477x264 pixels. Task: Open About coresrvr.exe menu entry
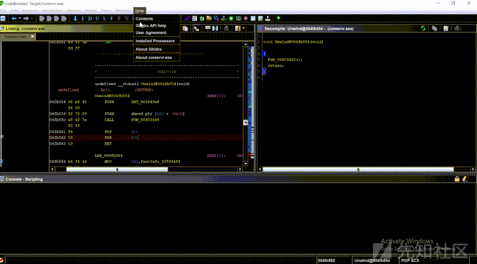(x=156, y=58)
